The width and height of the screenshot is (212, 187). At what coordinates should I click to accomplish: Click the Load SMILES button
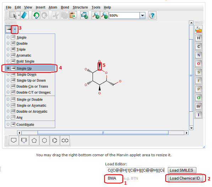click(182, 170)
